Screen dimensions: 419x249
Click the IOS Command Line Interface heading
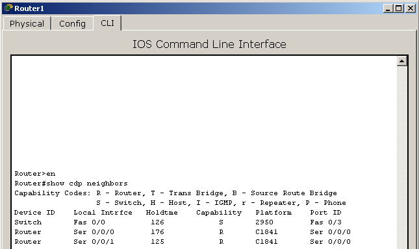pyautogui.click(x=209, y=44)
